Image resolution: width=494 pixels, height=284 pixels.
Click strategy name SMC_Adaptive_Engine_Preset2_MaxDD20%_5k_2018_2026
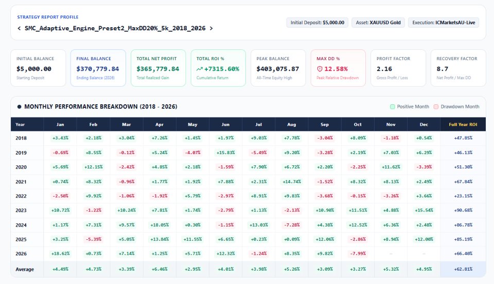[115, 28]
